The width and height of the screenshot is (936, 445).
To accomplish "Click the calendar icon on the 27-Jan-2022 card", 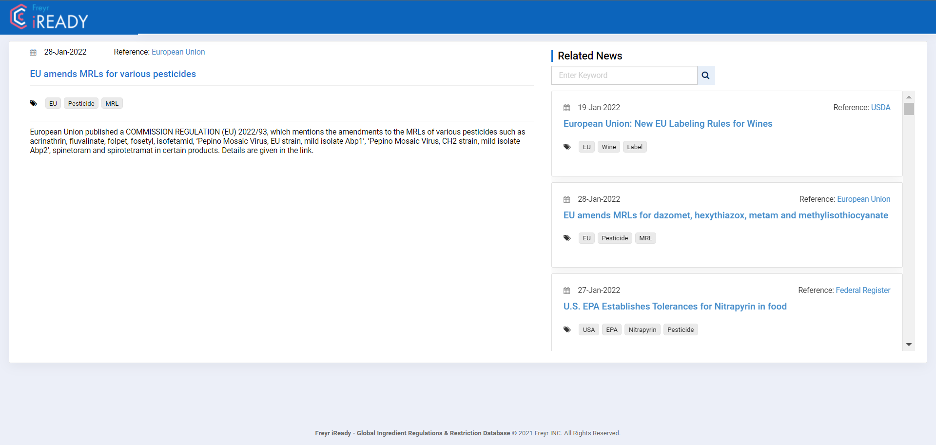I will click(x=567, y=290).
